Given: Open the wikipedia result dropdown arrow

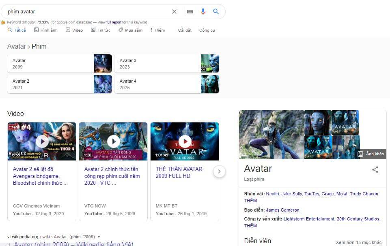Looking at the screenshot, I should pyautogui.click(x=99, y=237).
